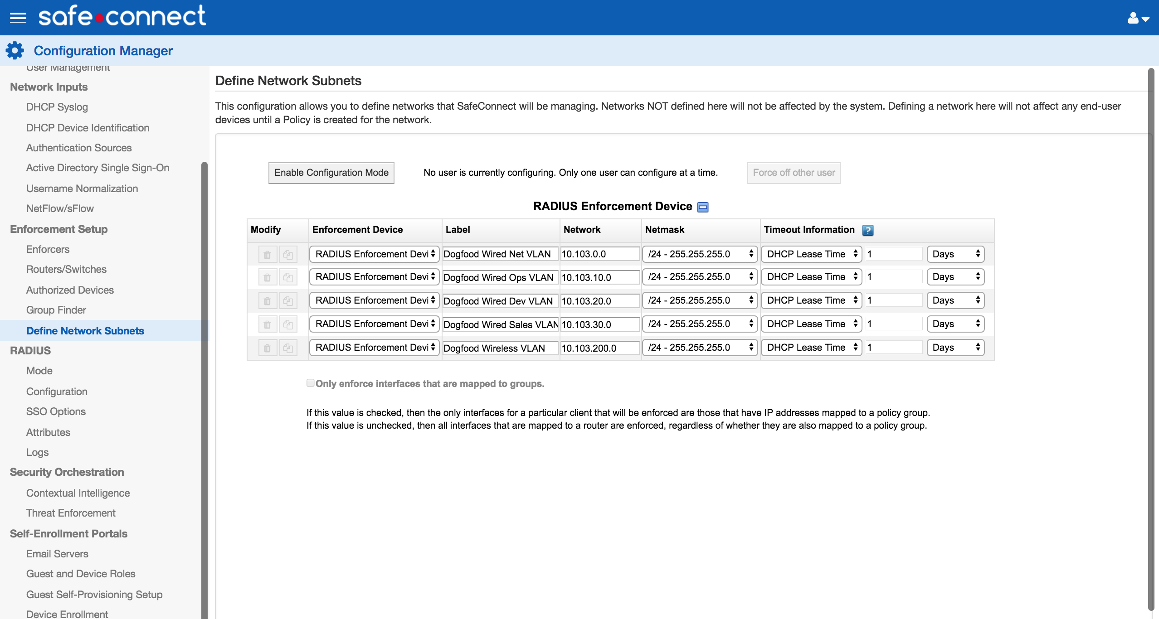The height and width of the screenshot is (619, 1159).
Task: Open Days unit dropdown for 10.103.30.0
Action: click(955, 324)
